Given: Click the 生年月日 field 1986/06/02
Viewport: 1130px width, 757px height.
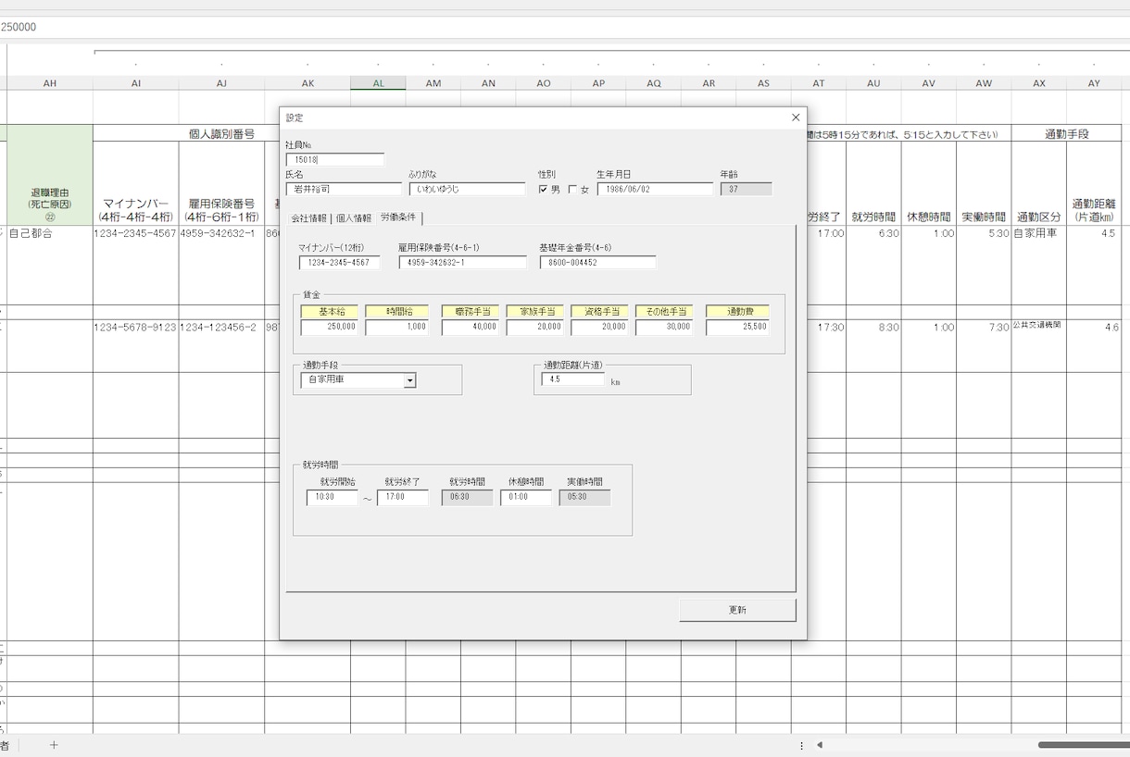Looking at the screenshot, I should pos(656,189).
